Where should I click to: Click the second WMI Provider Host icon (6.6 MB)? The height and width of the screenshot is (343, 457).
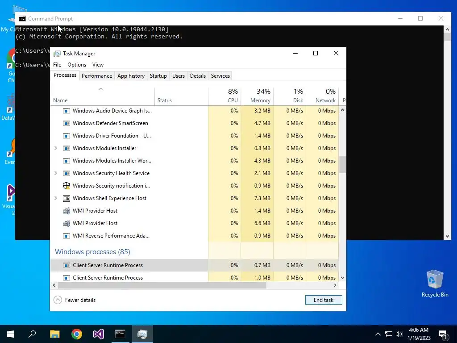point(66,223)
